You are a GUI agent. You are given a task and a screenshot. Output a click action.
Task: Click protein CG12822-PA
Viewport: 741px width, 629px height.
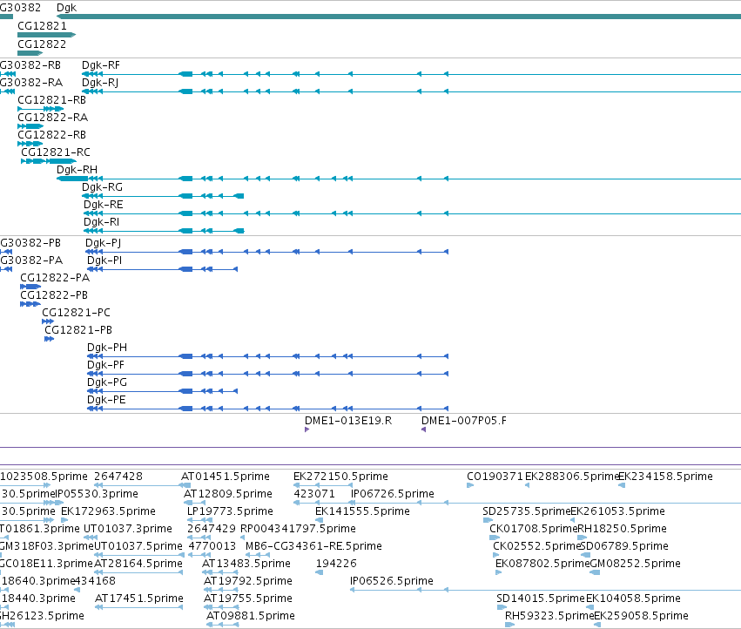[55, 278]
